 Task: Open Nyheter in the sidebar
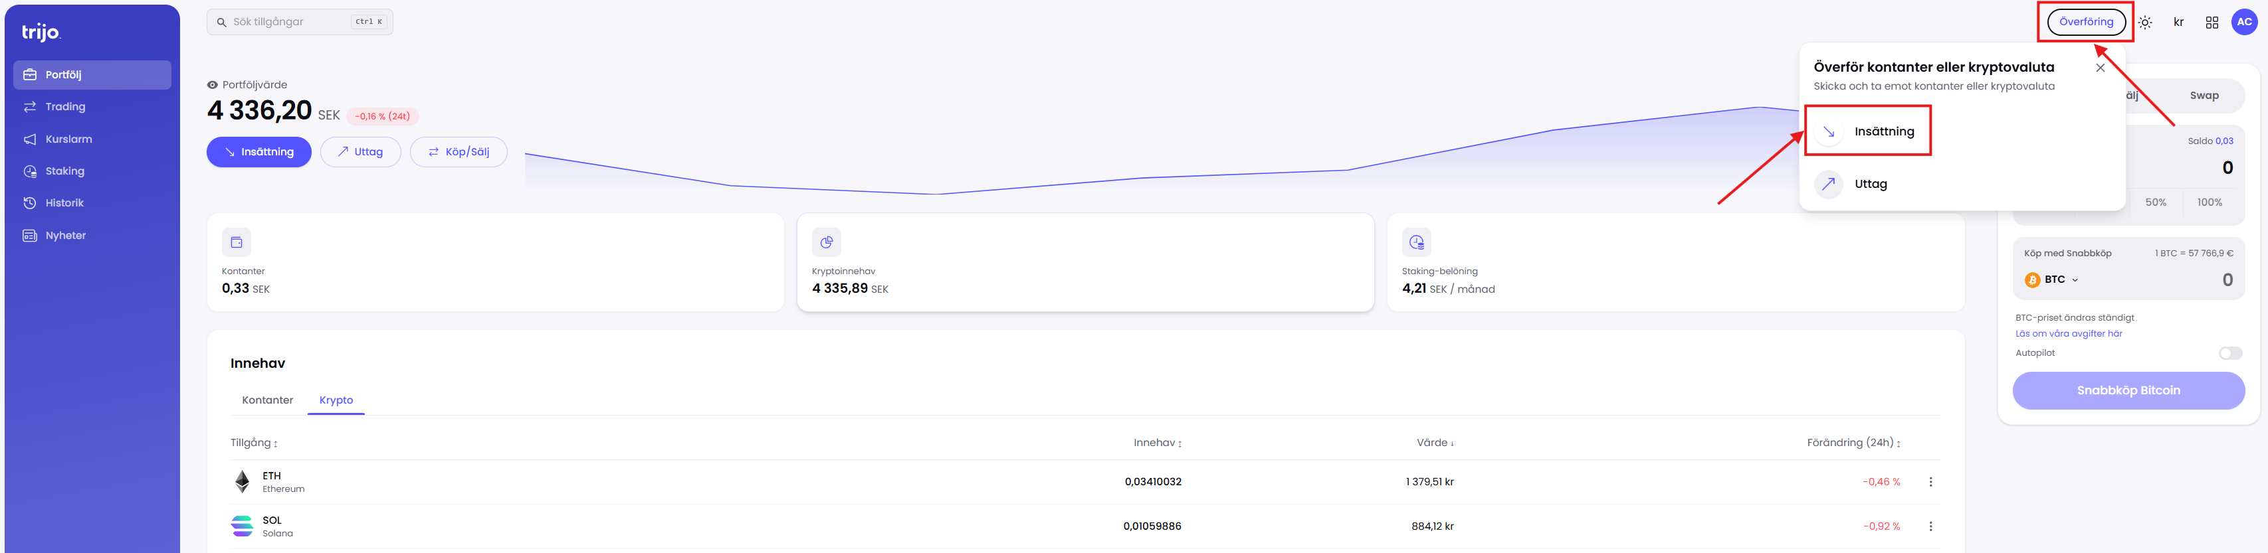(92, 236)
